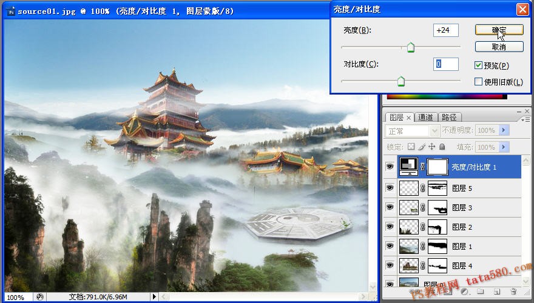Click the create new layer icon

pos(497,291)
